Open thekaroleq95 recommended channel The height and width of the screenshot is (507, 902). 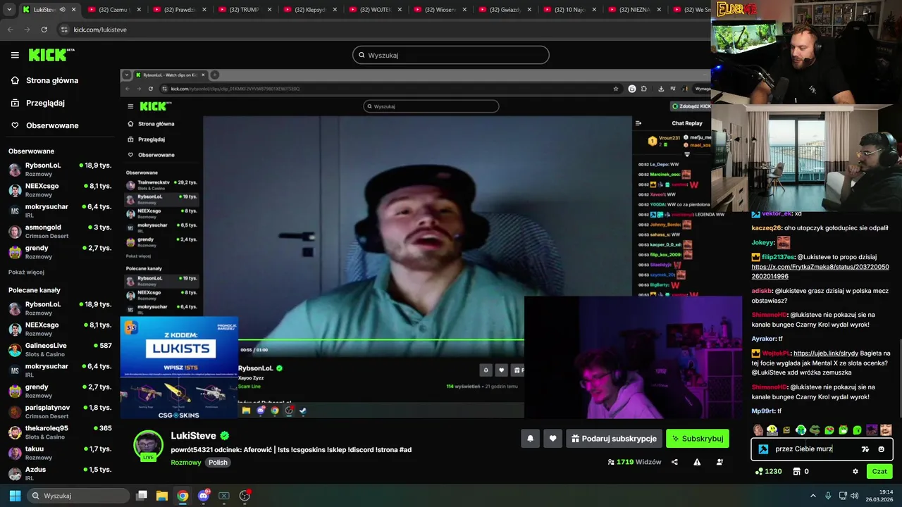click(x=60, y=432)
